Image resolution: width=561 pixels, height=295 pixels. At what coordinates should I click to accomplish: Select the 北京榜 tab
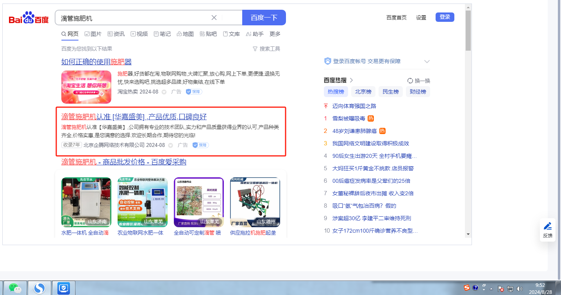[363, 92]
